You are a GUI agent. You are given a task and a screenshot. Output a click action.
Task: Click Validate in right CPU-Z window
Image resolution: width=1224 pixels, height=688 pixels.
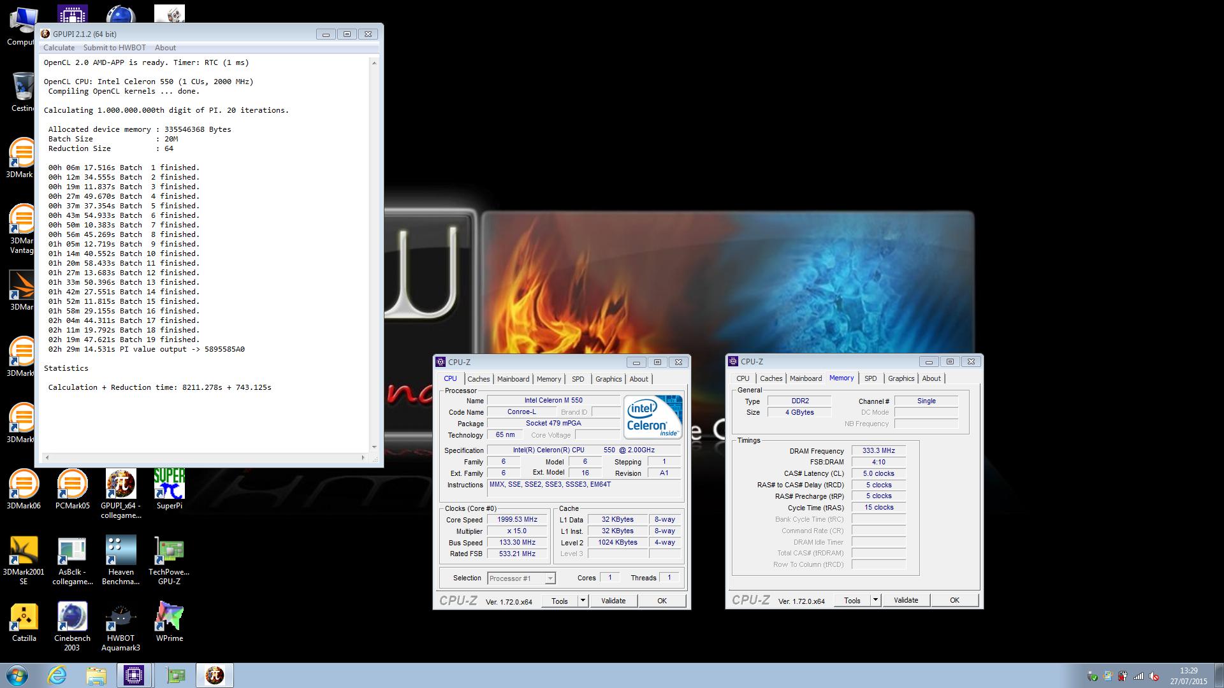pos(906,600)
